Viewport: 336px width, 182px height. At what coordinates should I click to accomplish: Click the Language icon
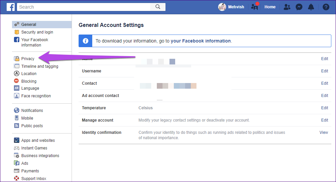pos(17,88)
